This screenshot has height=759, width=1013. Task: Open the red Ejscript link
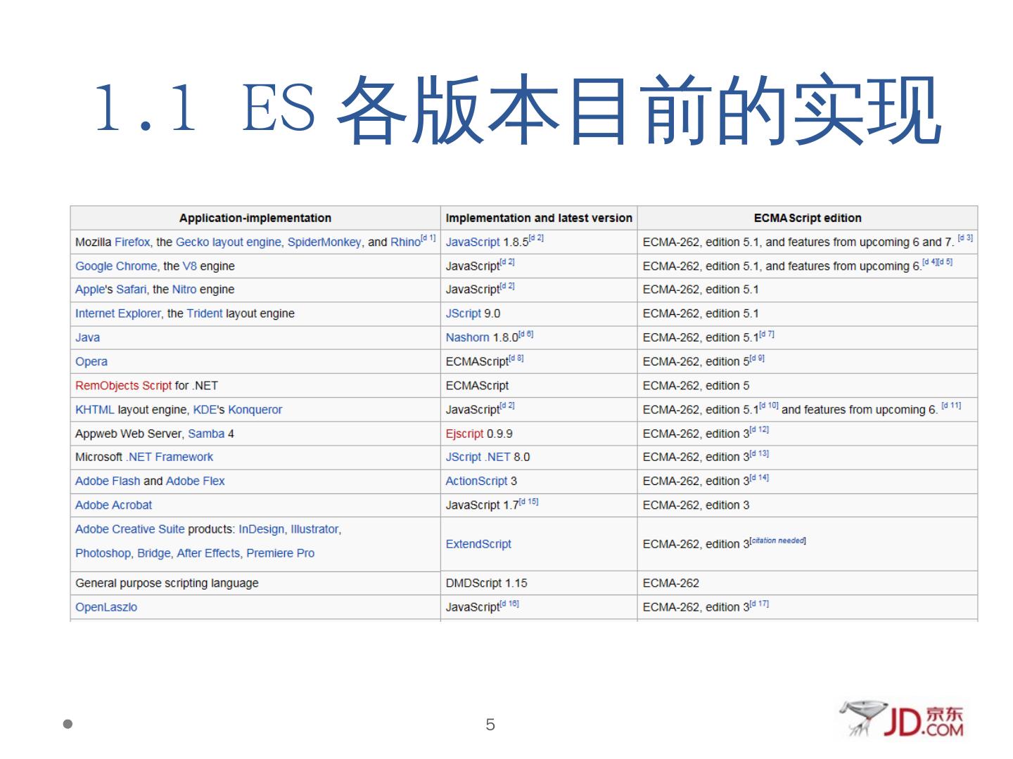(465, 434)
